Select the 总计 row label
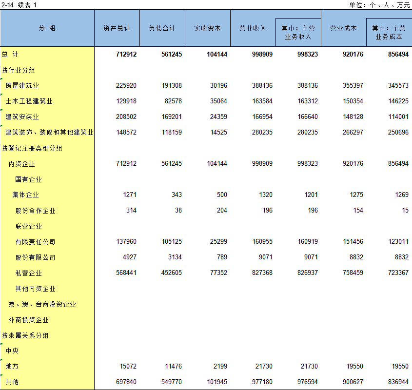The image size is (412, 390). coord(10,55)
